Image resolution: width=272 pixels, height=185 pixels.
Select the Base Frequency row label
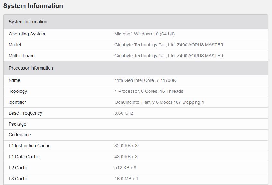point(25,113)
